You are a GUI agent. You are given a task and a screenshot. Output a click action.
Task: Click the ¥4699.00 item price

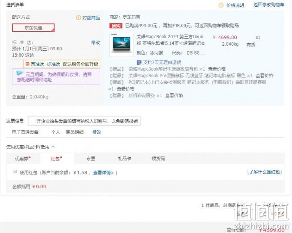[225, 37]
